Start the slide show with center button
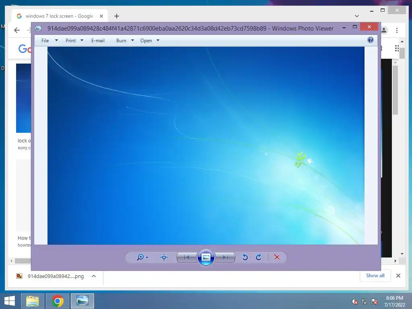Image resolution: width=412 pixels, height=309 pixels. pos(206,257)
